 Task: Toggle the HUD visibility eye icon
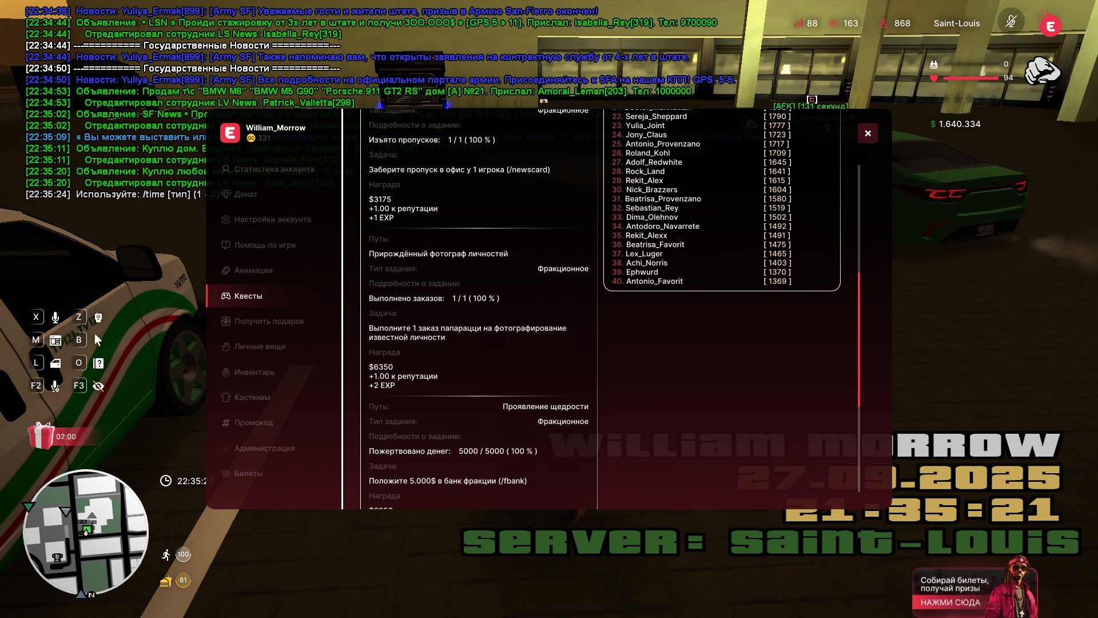point(98,386)
